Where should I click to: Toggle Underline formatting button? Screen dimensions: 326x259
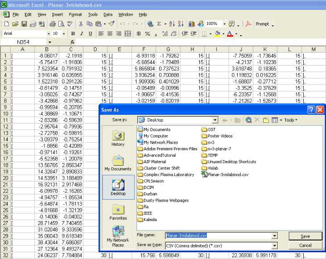(x=91, y=34)
